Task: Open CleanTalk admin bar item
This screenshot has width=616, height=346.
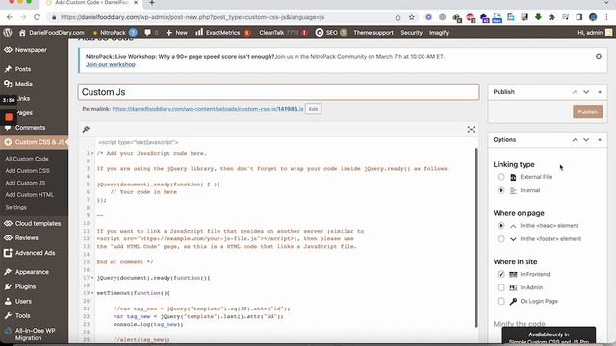Action: point(283,33)
